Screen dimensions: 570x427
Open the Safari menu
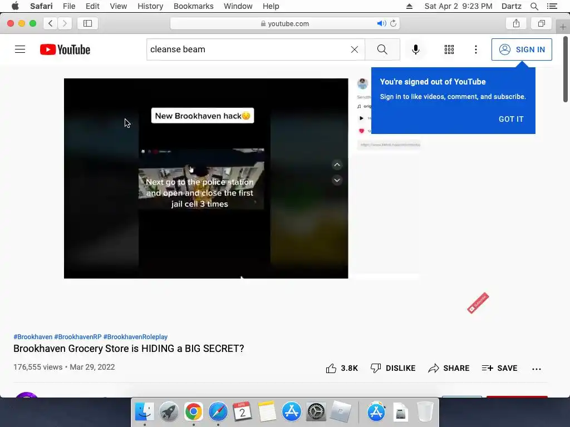tap(41, 6)
